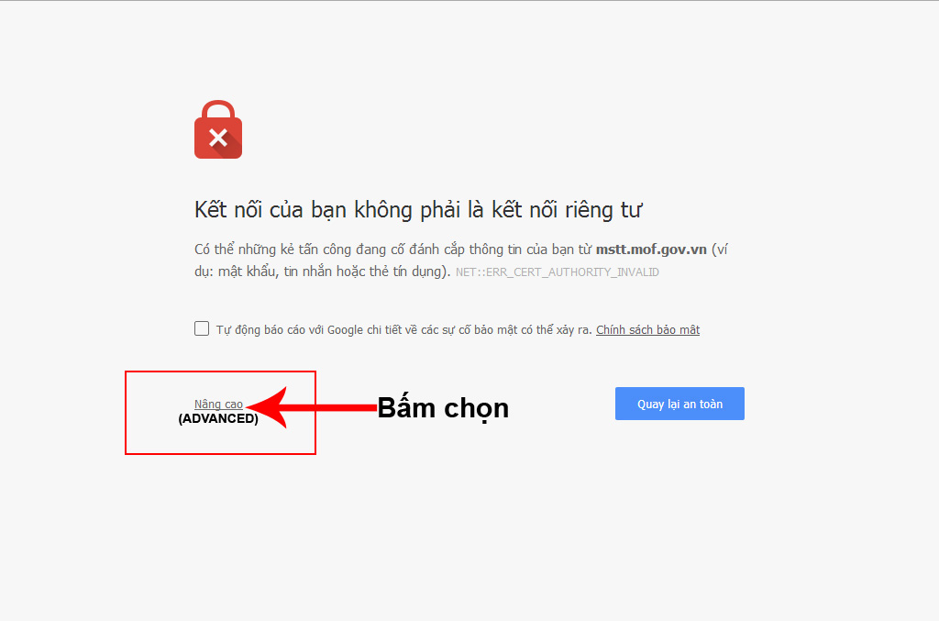Click the red arrow pointing at Nâng cao
The height and width of the screenshot is (621, 939).
point(312,407)
